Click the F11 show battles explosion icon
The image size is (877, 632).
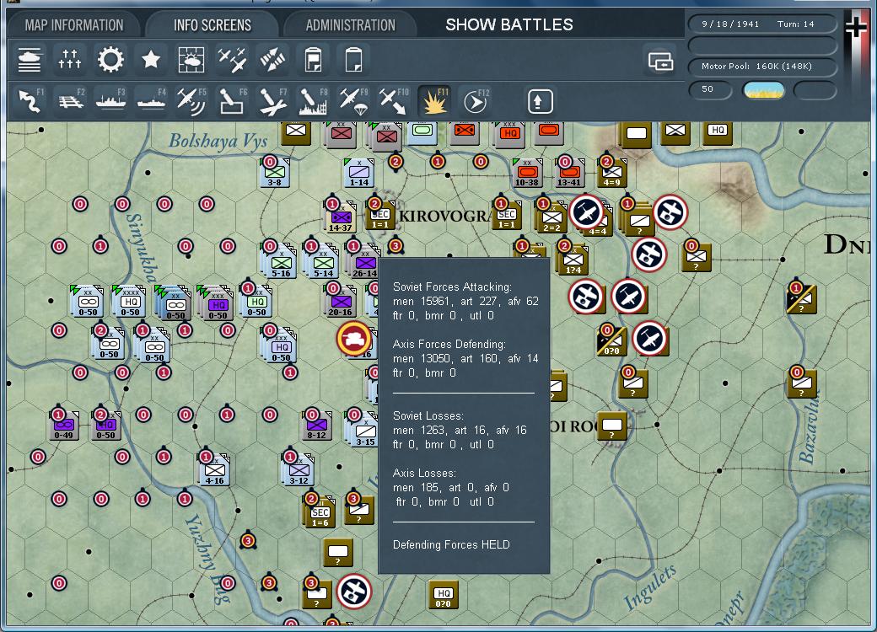tap(433, 99)
